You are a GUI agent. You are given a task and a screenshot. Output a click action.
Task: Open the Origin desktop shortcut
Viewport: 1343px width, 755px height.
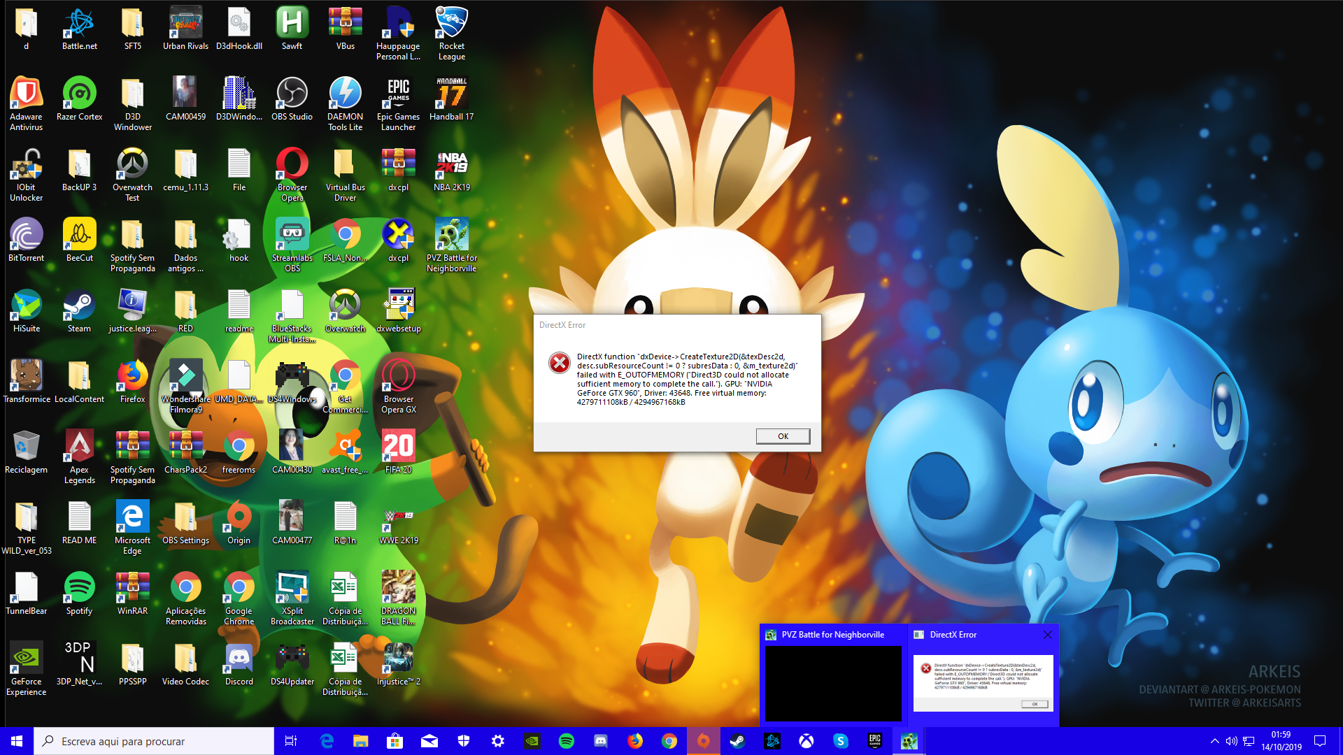239,518
